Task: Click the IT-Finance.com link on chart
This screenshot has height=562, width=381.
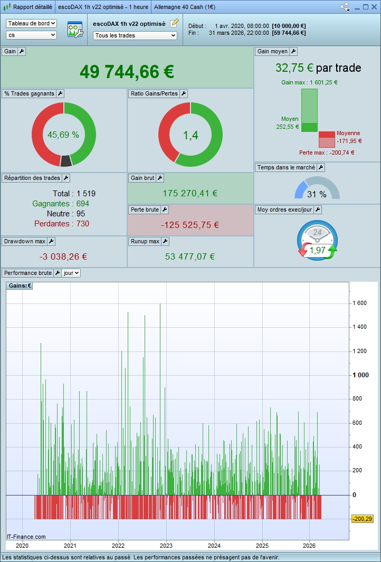Action: 26,537
